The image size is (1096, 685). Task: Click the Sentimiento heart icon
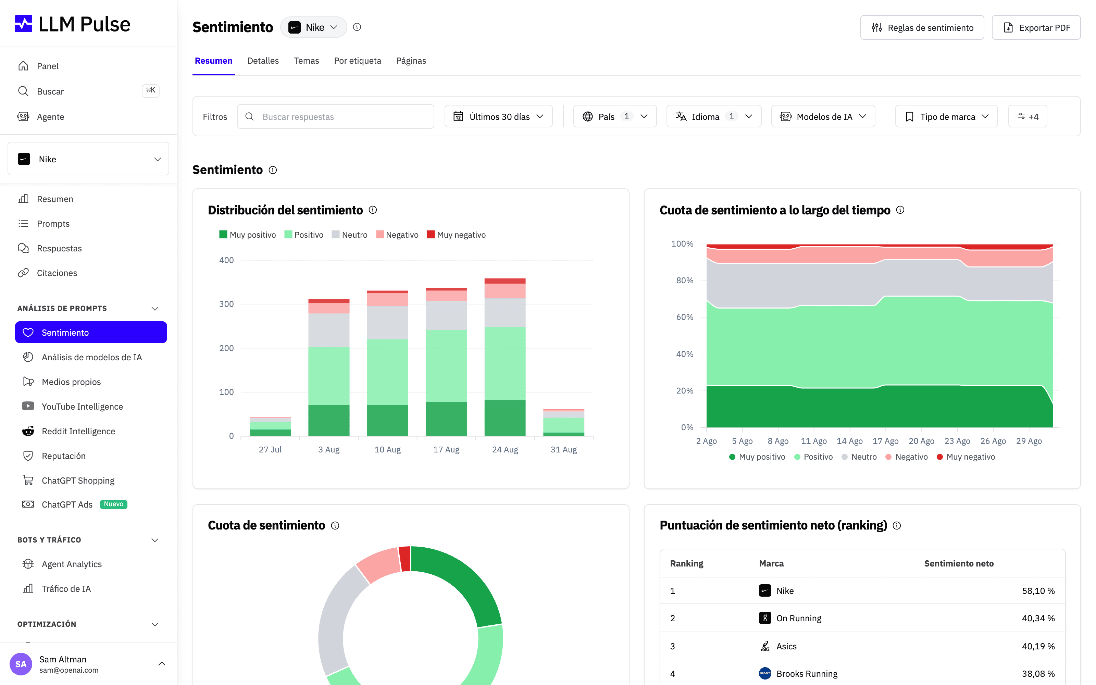click(28, 333)
